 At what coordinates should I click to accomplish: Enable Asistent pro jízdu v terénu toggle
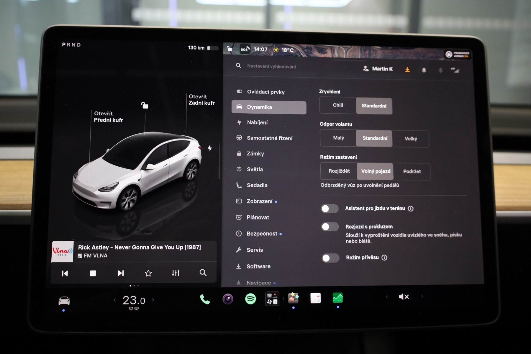click(330, 209)
